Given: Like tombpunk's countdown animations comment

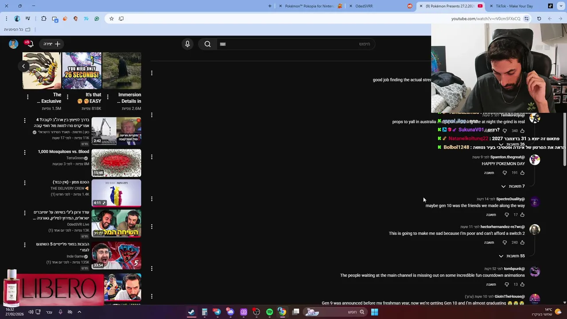Looking at the screenshot, I should [x=522, y=284].
